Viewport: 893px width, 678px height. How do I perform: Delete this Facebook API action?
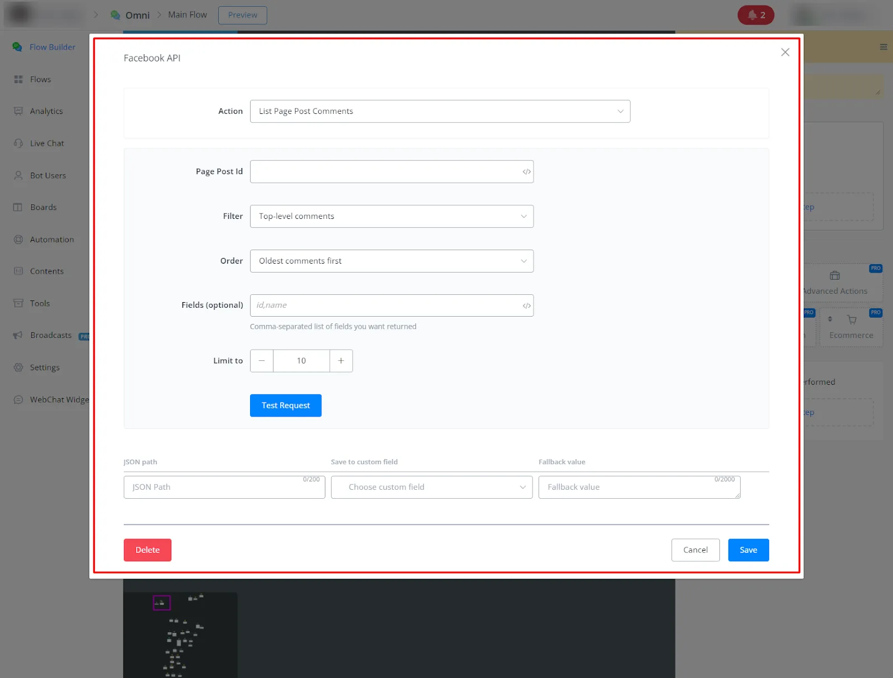coord(147,550)
